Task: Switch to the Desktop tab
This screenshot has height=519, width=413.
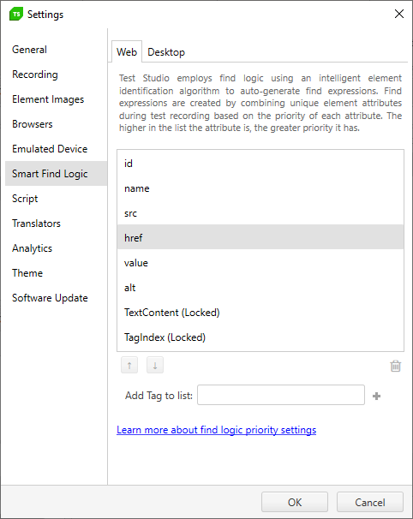Action: [x=166, y=52]
